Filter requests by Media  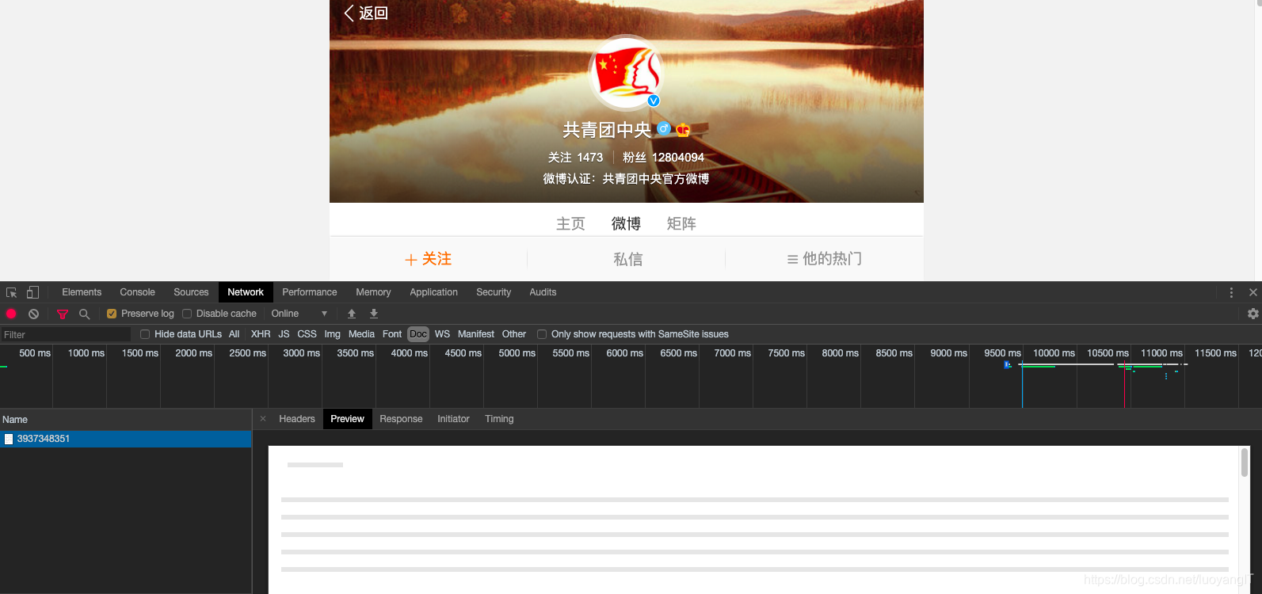click(361, 334)
